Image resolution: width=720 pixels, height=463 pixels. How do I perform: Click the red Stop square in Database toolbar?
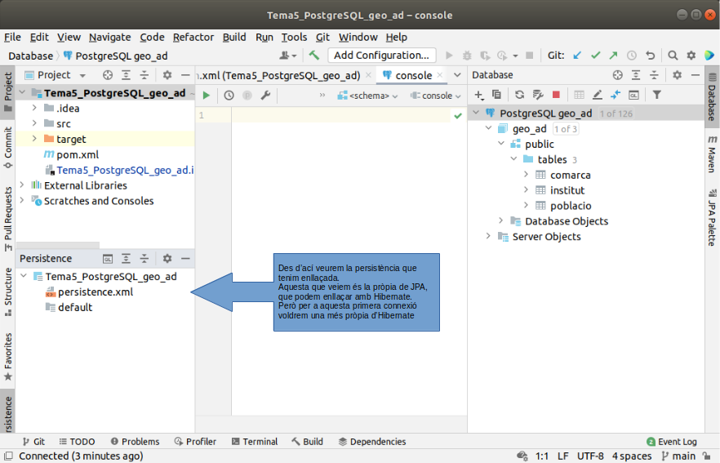pyautogui.click(x=556, y=95)
